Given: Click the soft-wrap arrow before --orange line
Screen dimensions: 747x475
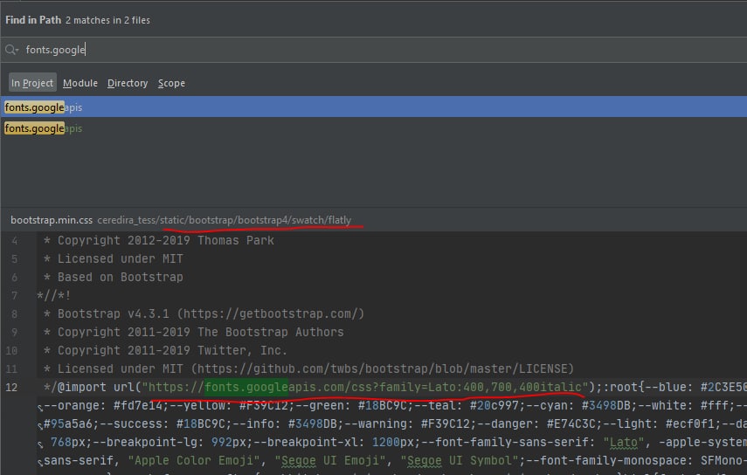Looking at the screenshot, I should click(x=40, y=407).
